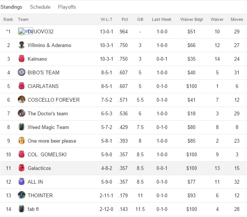Image resolution: width=247 pixels, height=217 pixels.
Task: Click ALL IN team jersey icon
Action: pyautogui.click(x=22, y=182)
